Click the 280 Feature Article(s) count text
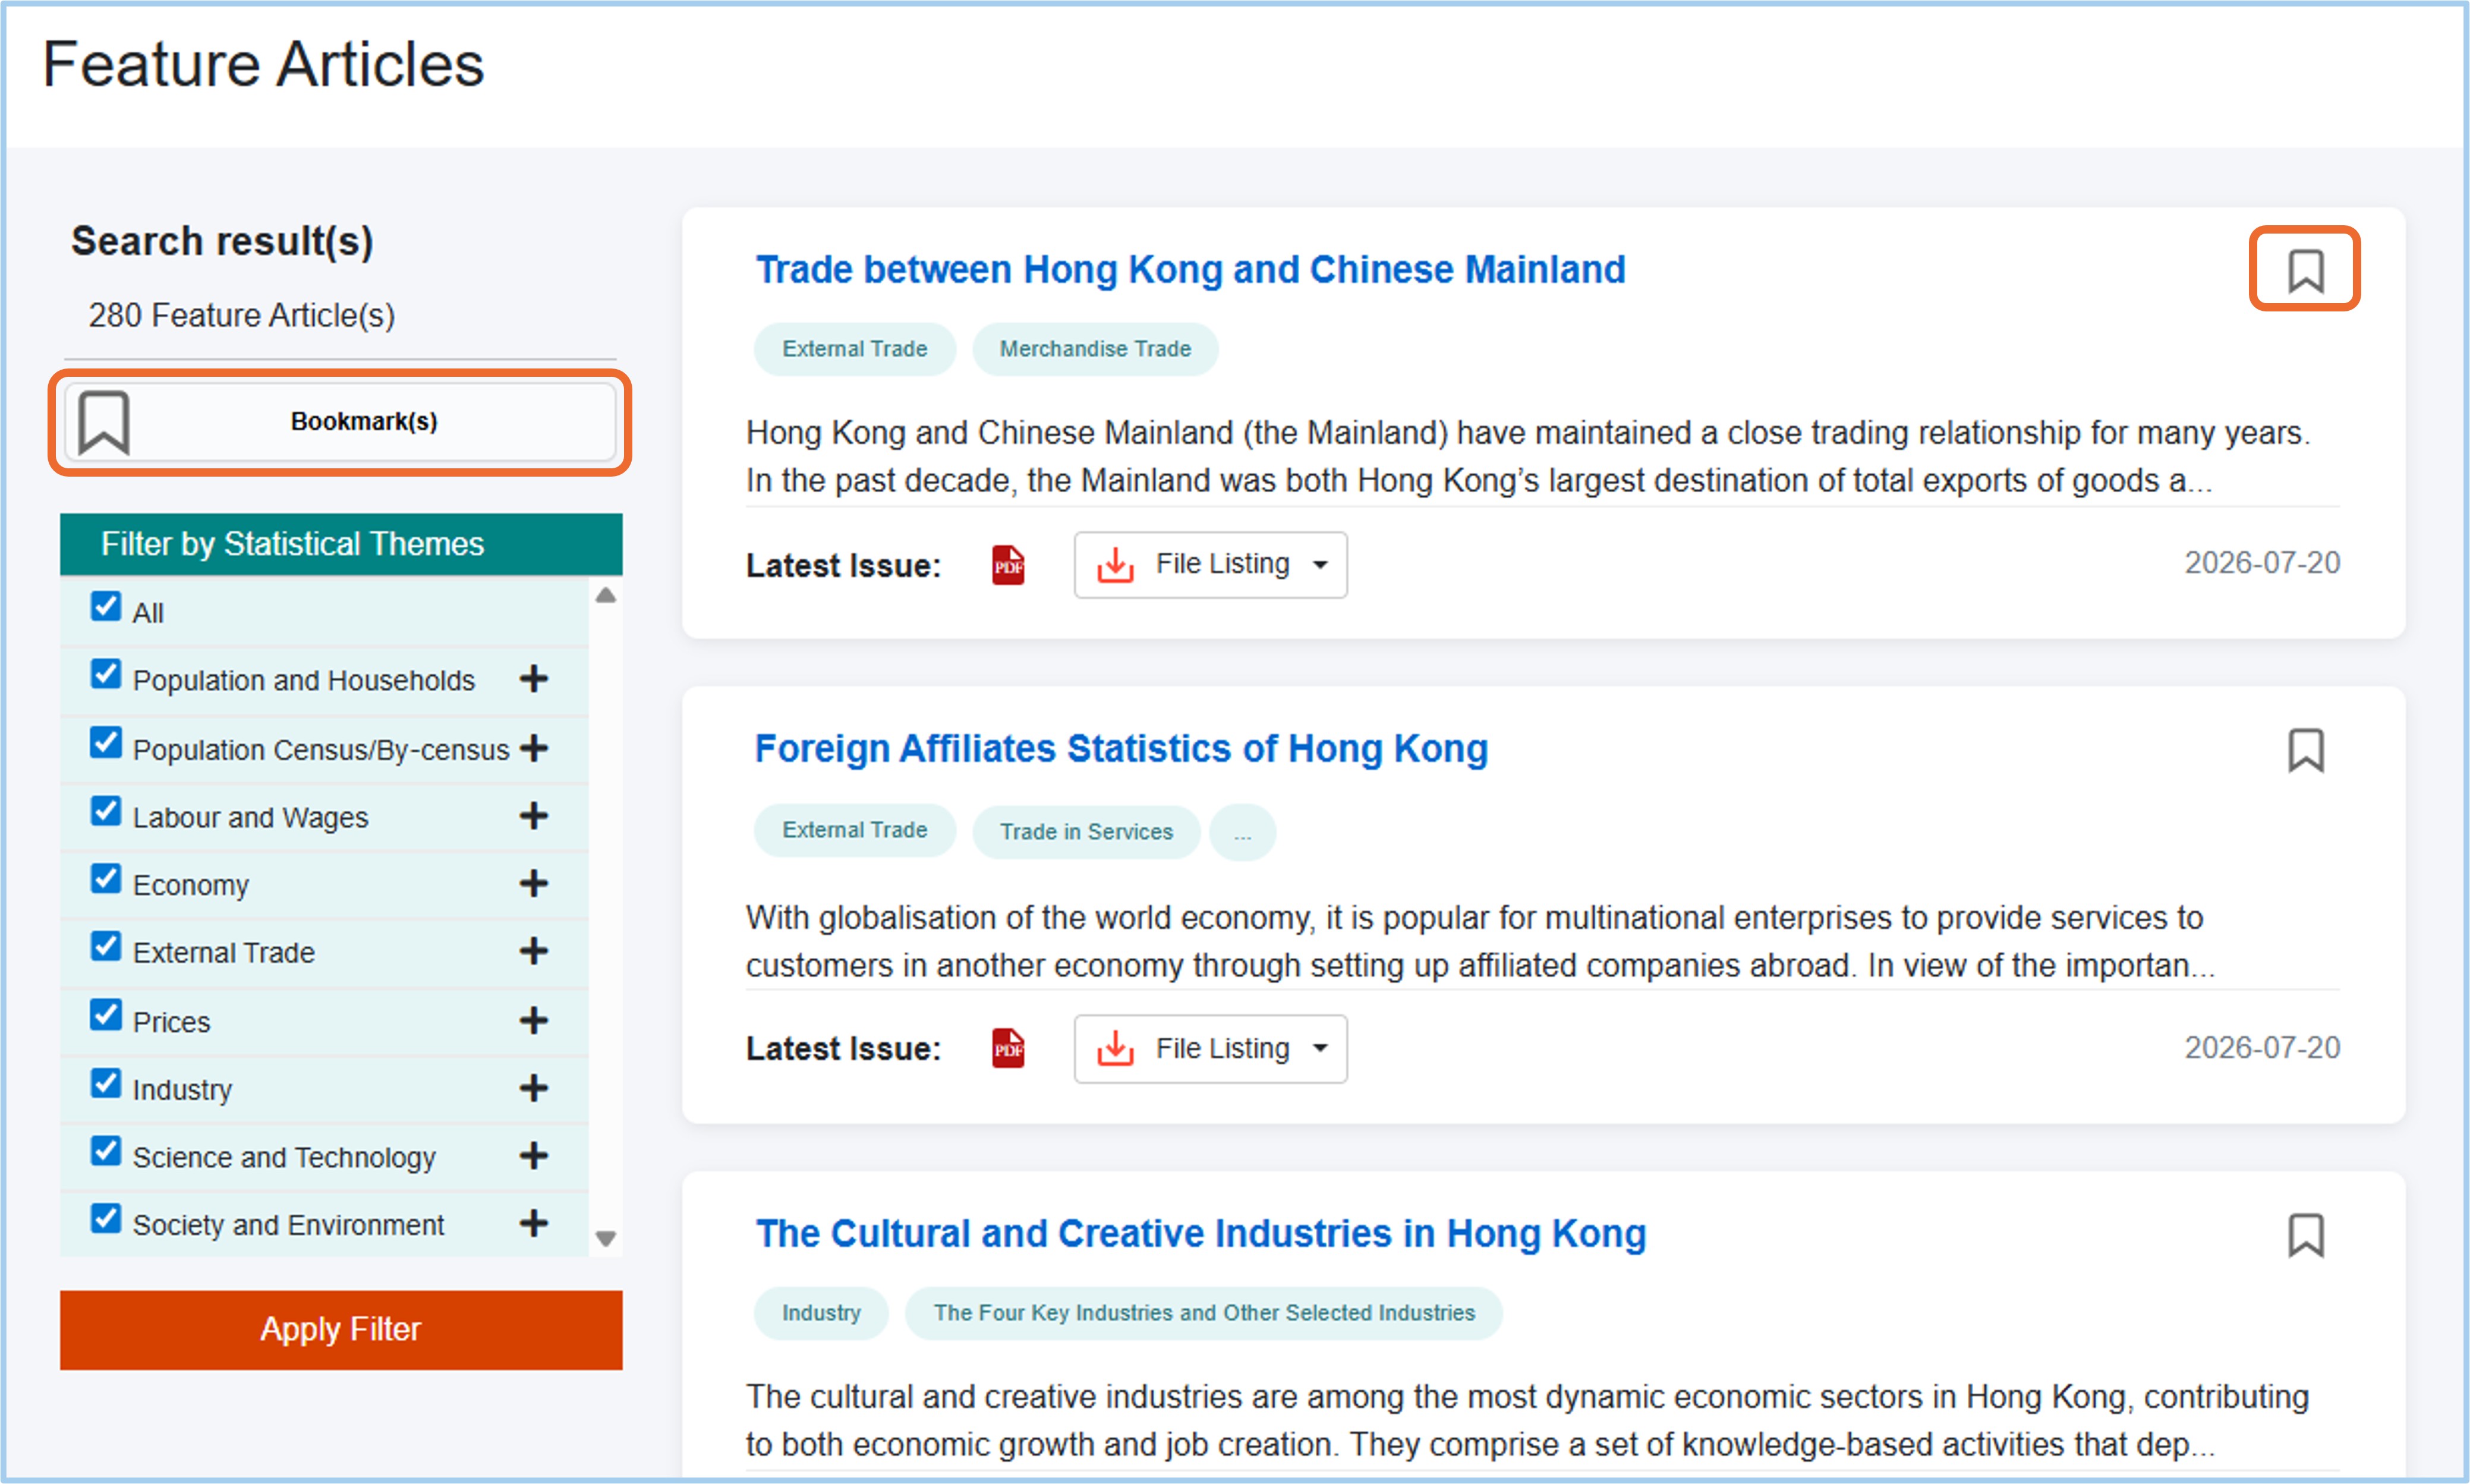The width and height of the screenshot is (2470, 1484). point(242,316)
